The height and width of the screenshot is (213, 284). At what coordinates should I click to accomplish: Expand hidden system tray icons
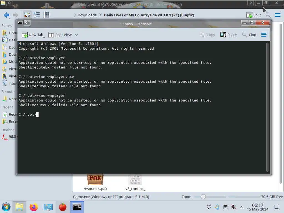pos(242,207)
